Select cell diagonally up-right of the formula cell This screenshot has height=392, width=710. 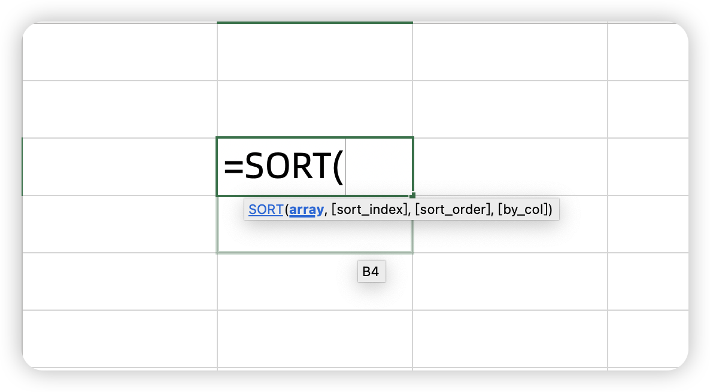click(x=509, y=109)
